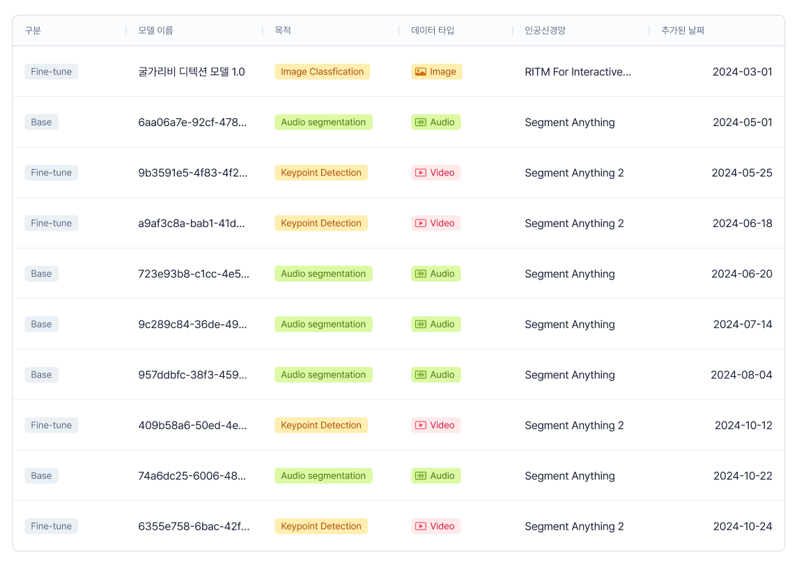This screenshot has height=563, width=797.
Task: Click Audio segmentation tag in 9c289c84 row
Action: click(x=323, y=324)
